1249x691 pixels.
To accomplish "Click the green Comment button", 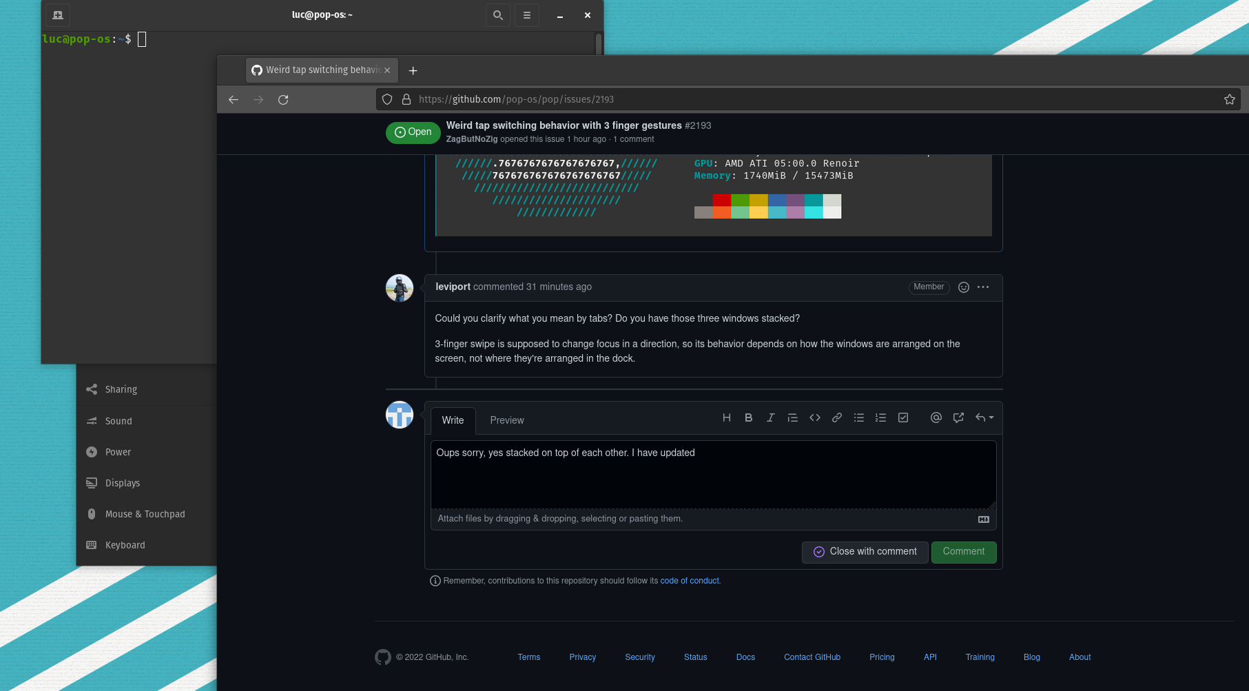I will point(964,552).
